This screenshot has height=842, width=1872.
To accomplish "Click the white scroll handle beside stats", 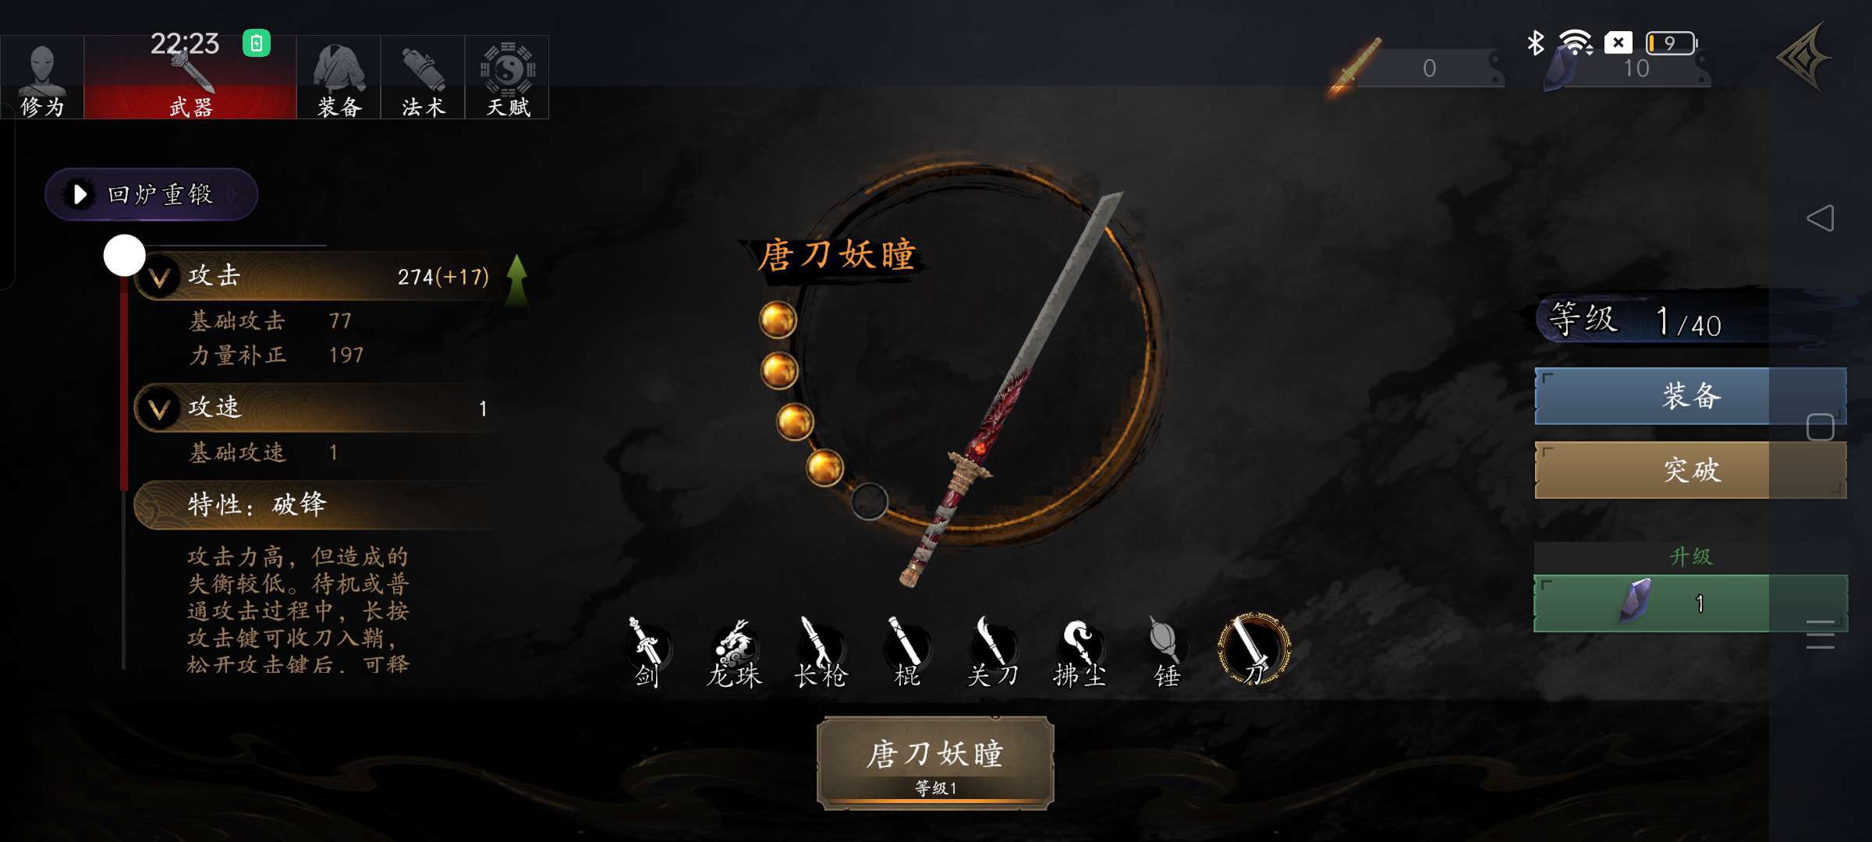I will (x=125, y=255).
